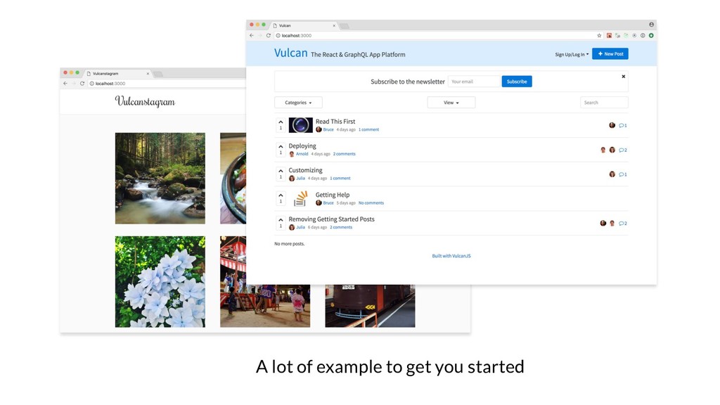Open the View dropdown
This screenshot has height=405, width=720.
coord(451,103)
